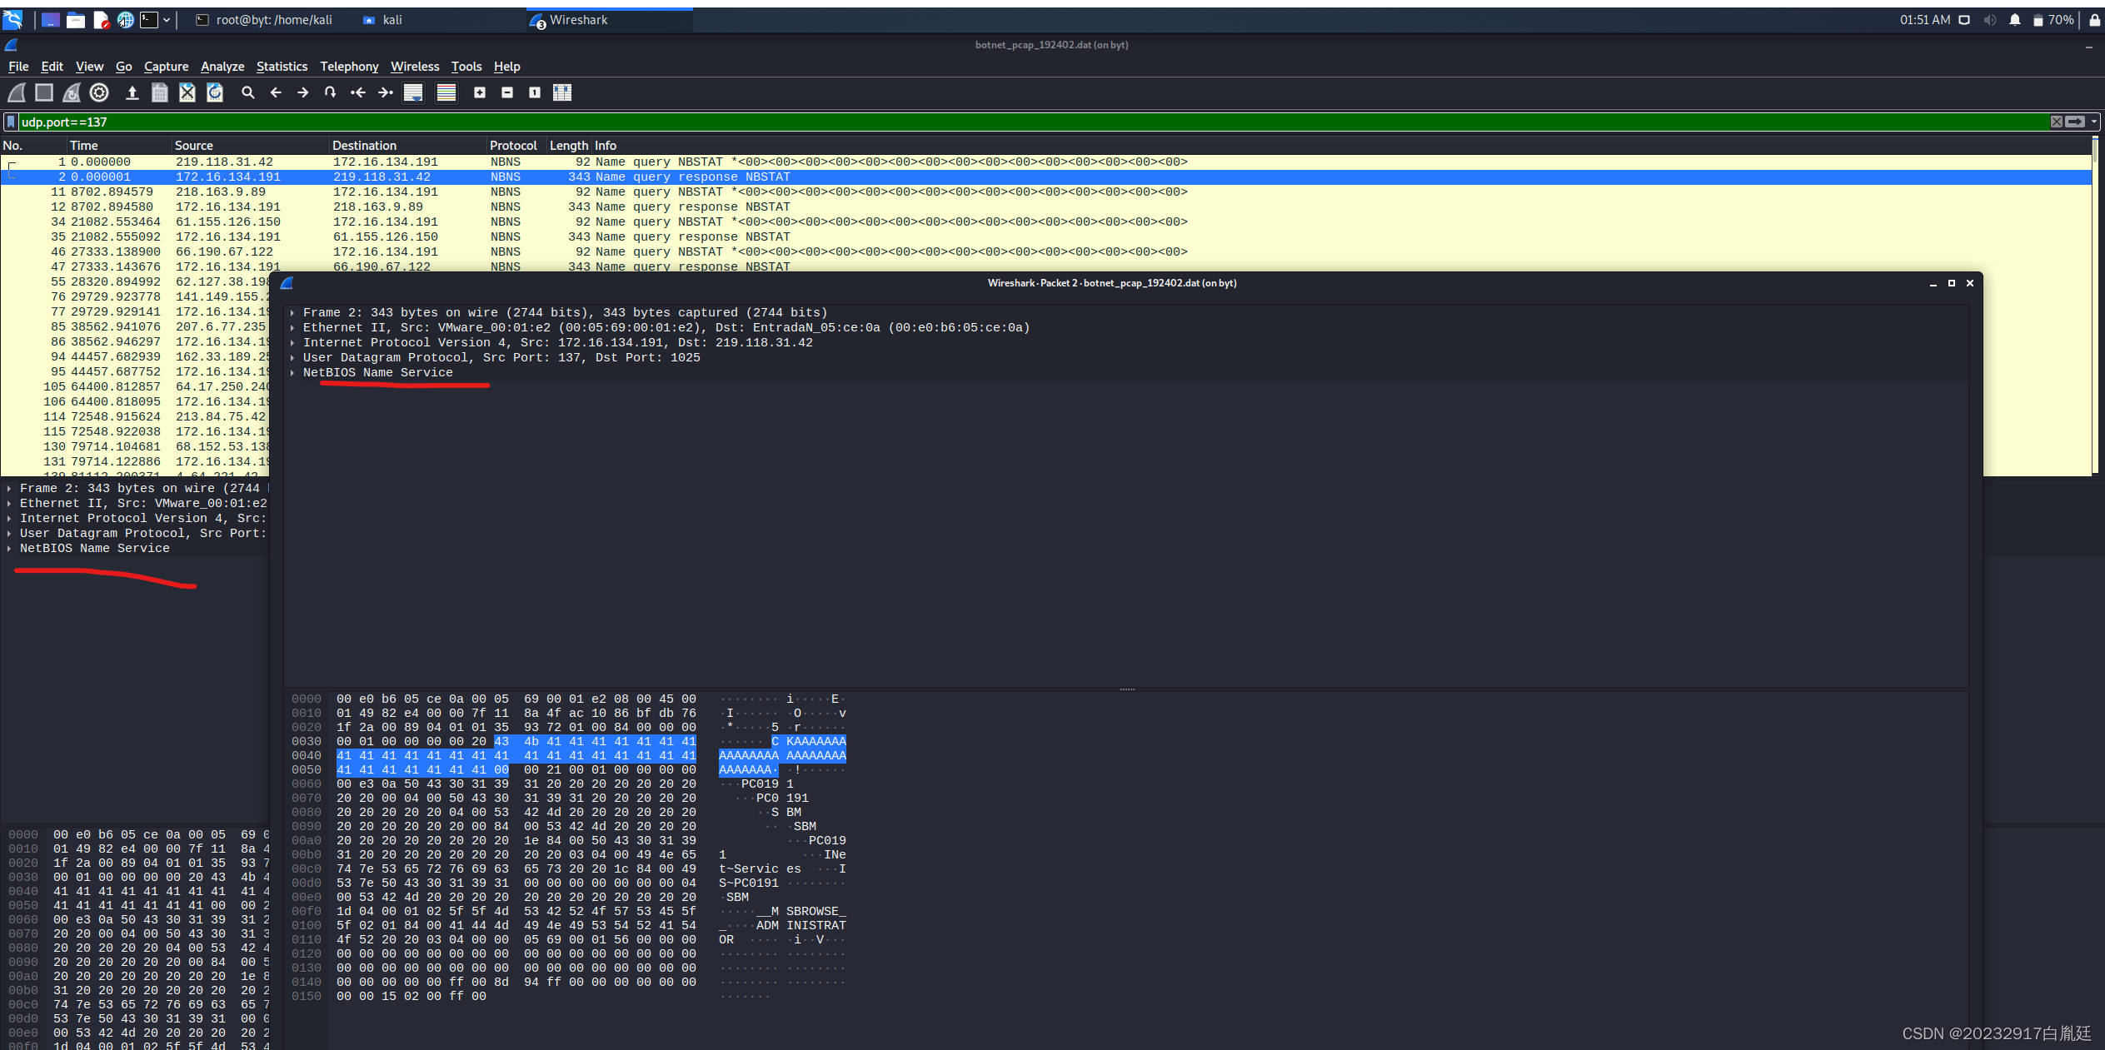Go to specified packet icon
The height and width of the screenshot is (1050, 2105).
click(331, 92)
